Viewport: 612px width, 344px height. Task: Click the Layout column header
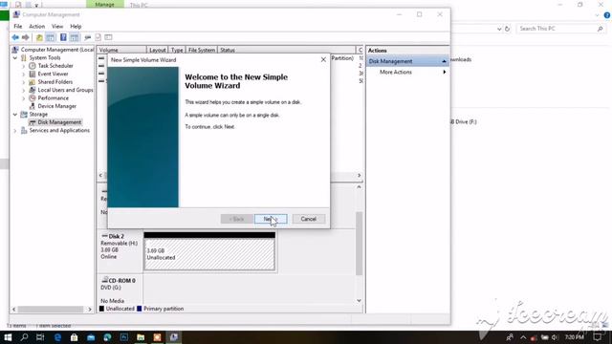(157, 50)
